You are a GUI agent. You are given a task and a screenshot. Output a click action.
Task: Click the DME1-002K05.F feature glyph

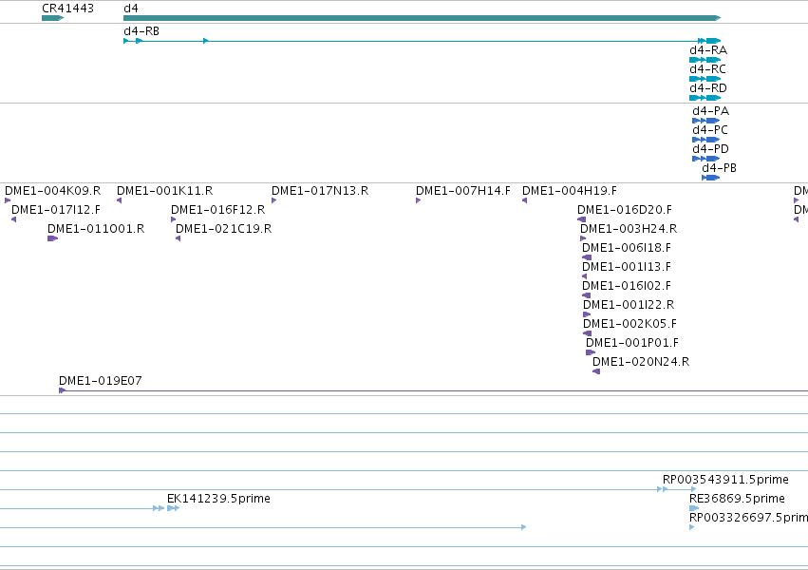pos(587,333)
